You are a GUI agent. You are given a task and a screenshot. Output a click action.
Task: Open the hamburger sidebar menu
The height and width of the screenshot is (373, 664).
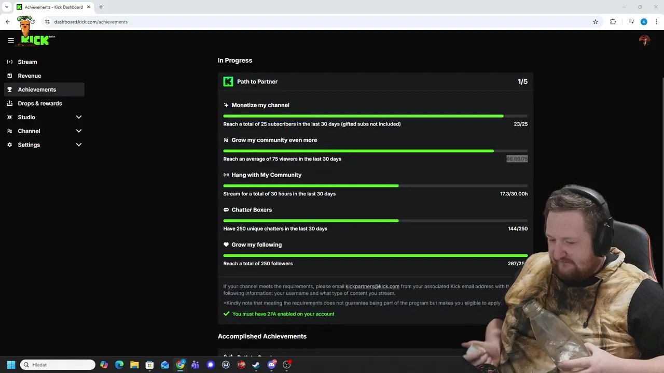(11, 40)
